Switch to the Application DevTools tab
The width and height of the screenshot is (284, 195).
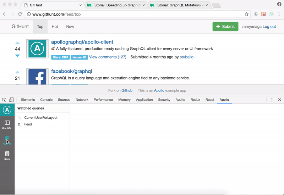144,100
